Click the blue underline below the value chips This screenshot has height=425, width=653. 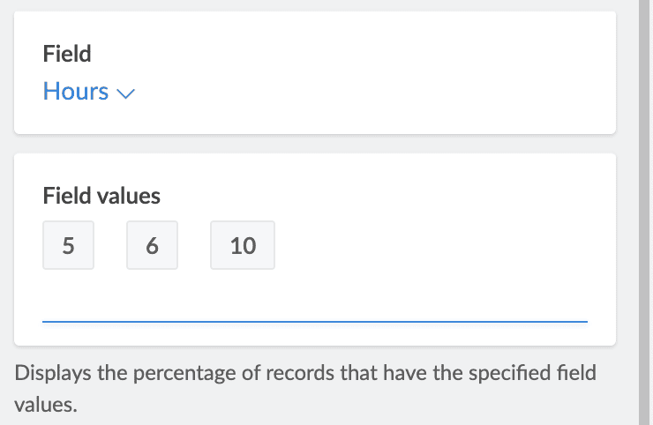[x=314, y=322]
